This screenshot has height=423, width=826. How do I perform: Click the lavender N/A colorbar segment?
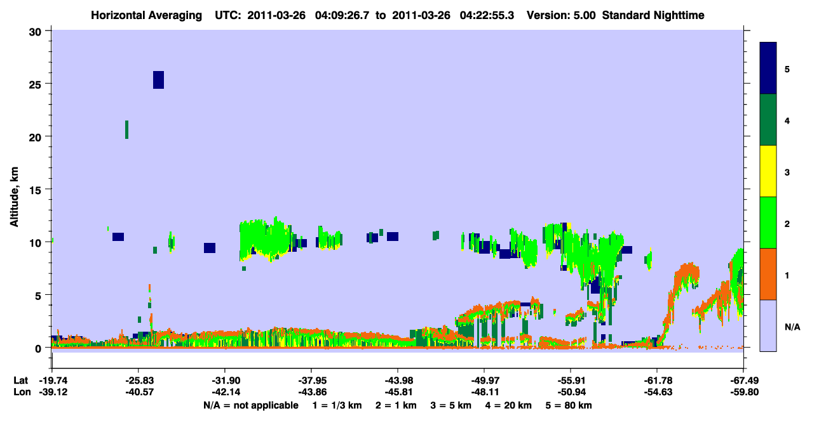pyautogui.click(x=768, y=325)
